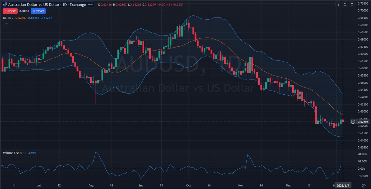Click the high price H0.62867 readout
Screen dimensions: 371x189
(119, 5)
